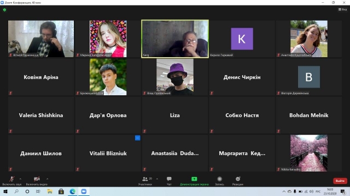
Task: Select the Liza participant tile
Action: pos(175,115)
